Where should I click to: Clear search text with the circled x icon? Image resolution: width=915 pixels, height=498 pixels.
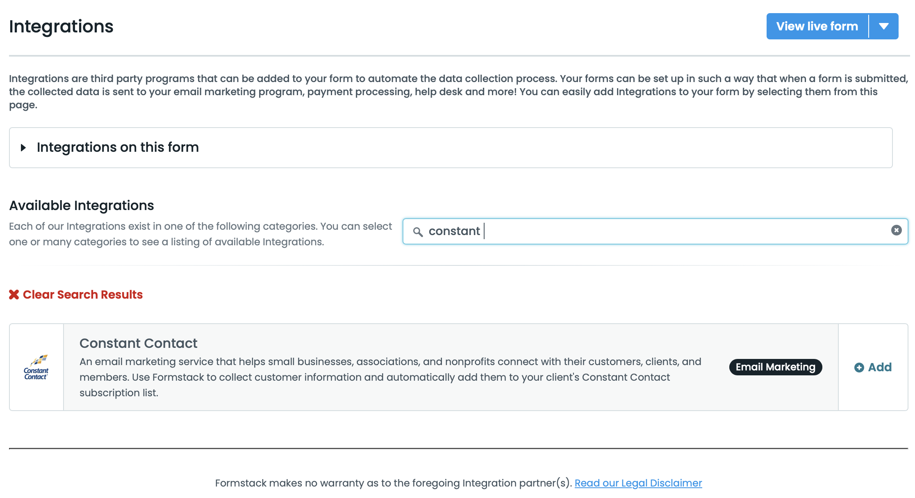896,230
